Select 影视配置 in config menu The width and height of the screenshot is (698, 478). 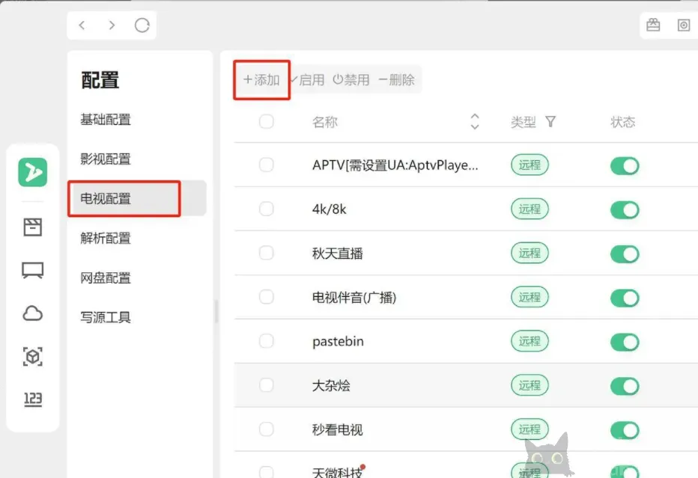point(106,159)
